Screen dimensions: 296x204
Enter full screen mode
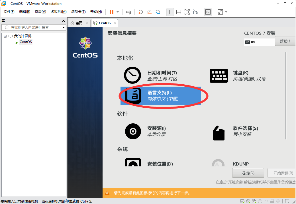pos(187,12)
